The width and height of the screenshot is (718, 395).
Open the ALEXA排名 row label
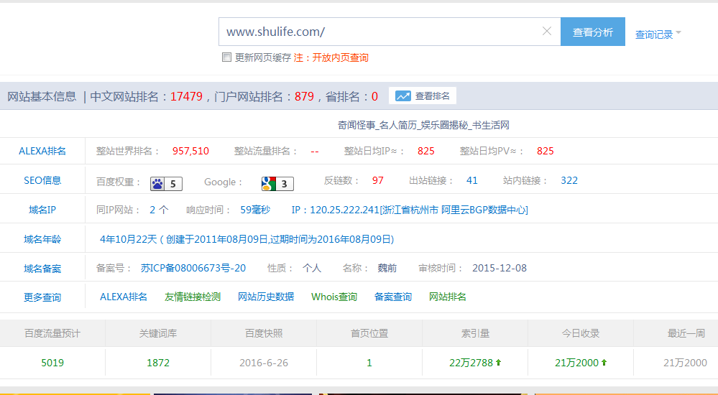42,151
